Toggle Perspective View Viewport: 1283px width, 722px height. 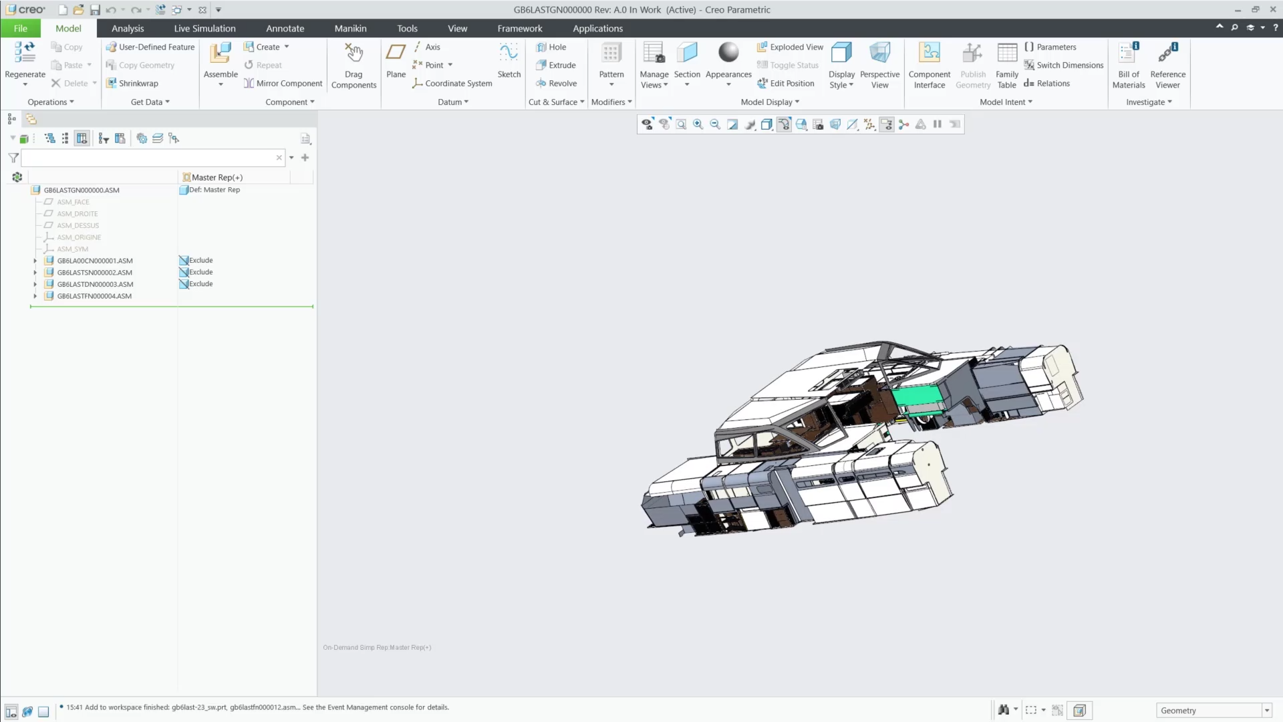click(x=879, y=65)
